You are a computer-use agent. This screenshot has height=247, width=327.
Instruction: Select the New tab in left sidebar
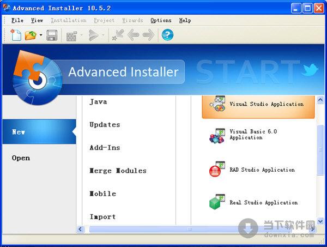(39, 131)
